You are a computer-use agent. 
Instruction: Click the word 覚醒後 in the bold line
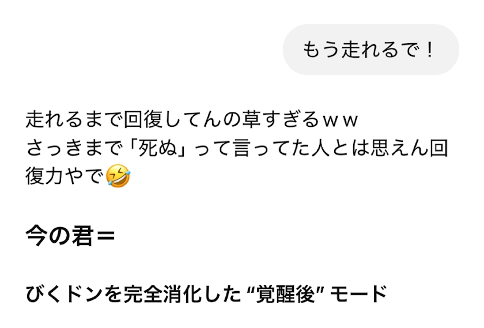[x=286, y=294]
